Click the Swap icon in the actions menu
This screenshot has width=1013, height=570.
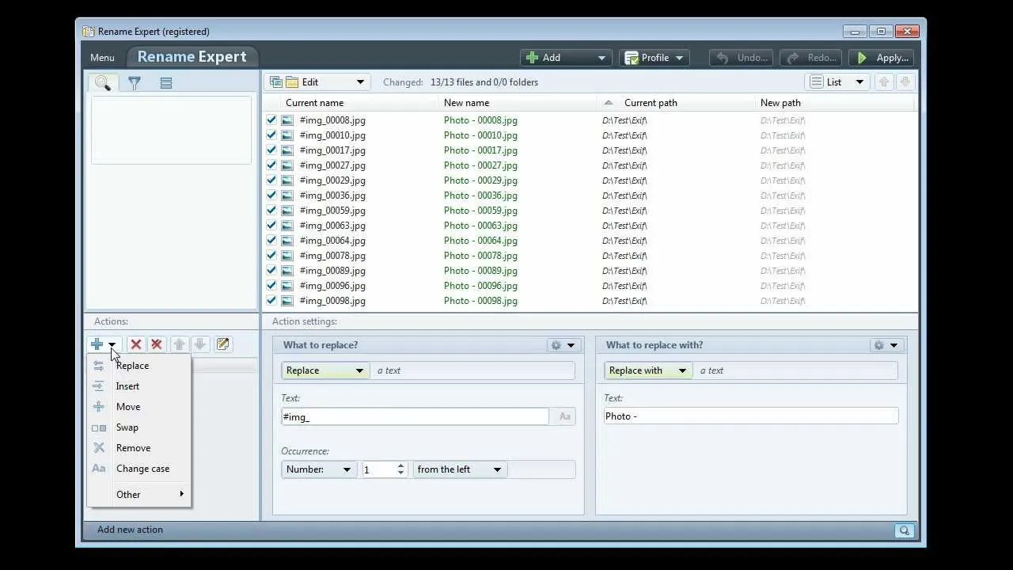(99, 427)
